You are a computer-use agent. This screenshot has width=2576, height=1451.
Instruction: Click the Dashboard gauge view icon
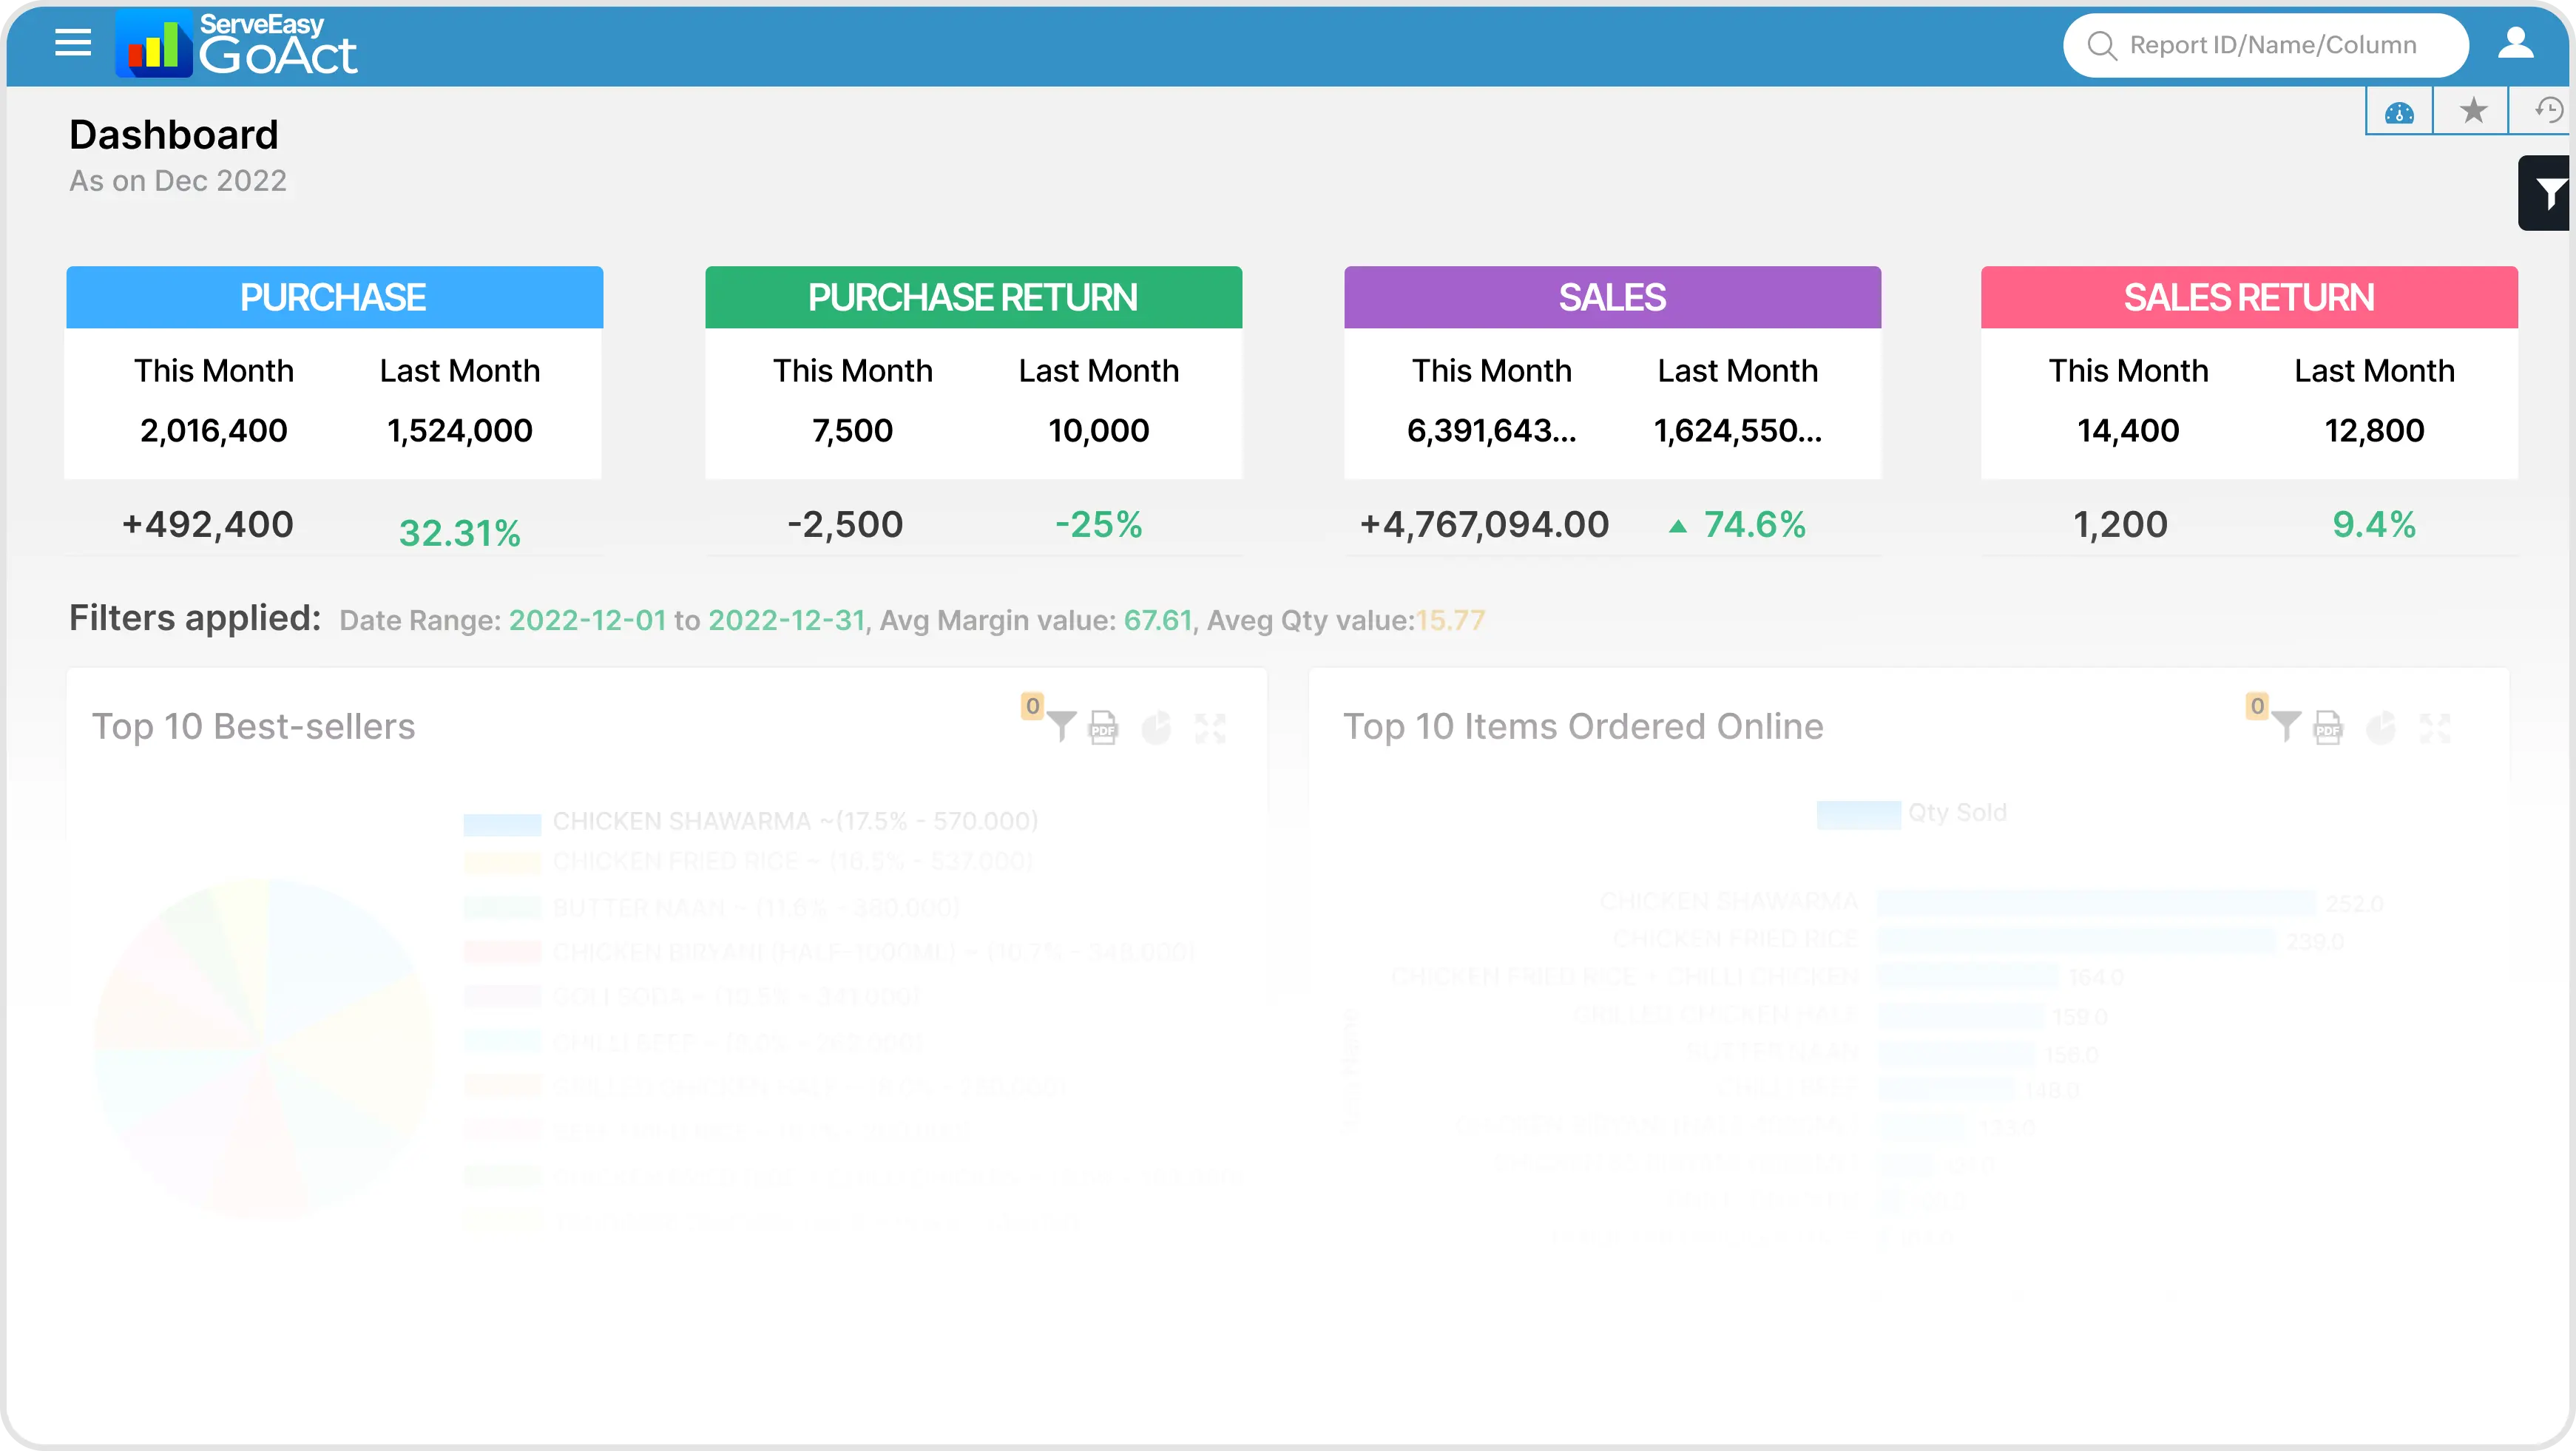[2399, 111]
